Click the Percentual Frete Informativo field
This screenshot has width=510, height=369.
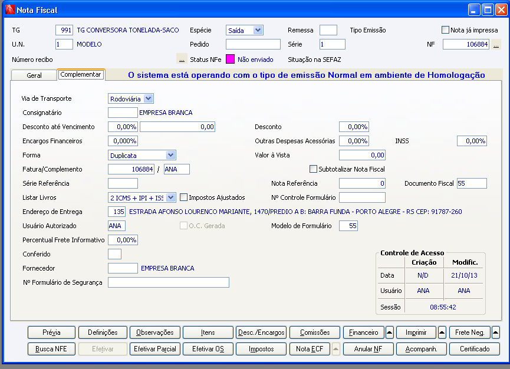[123, 240]
